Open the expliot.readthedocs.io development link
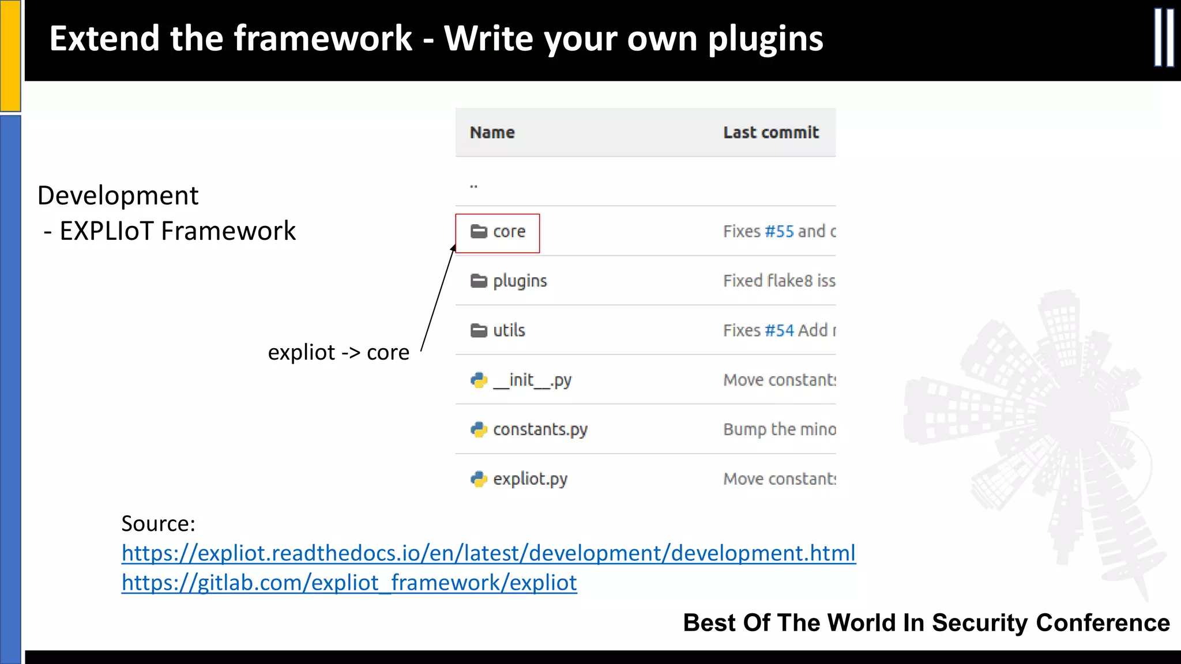 (x=488, y=553)
